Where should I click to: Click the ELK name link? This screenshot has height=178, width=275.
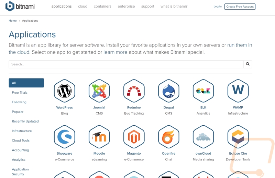point(203,107)
